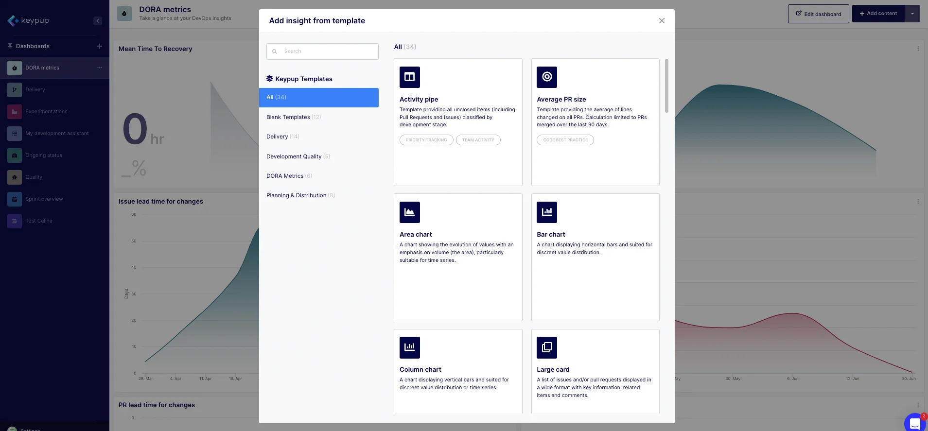The image size is (928, 431).
Task: Open the Delivery dashboard in sidebar
Action: point(54,89)
